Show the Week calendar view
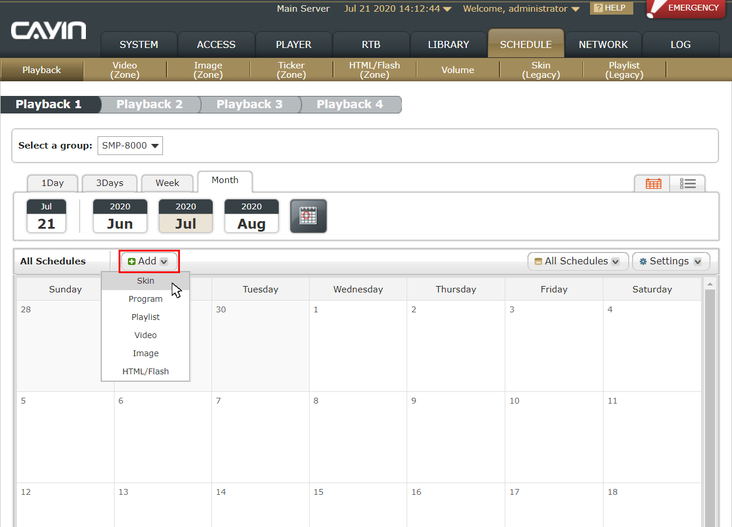Screen dimensions: 732x527 point(168,183)
